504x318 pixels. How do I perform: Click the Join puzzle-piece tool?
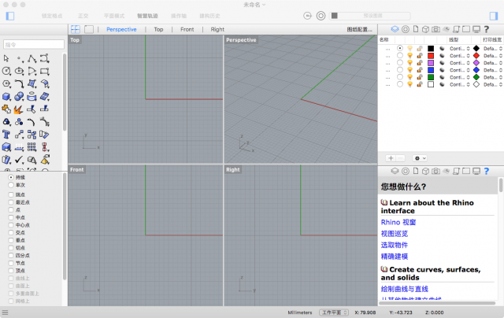pos(6,109)
